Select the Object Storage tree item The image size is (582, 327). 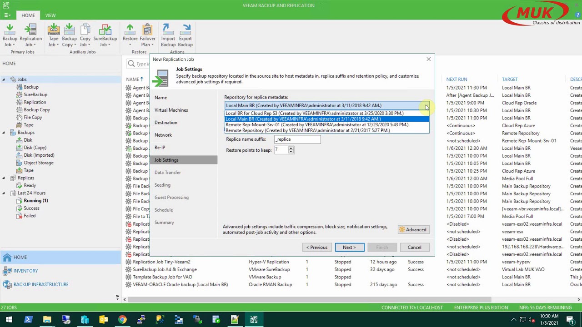tap(39, 163)
